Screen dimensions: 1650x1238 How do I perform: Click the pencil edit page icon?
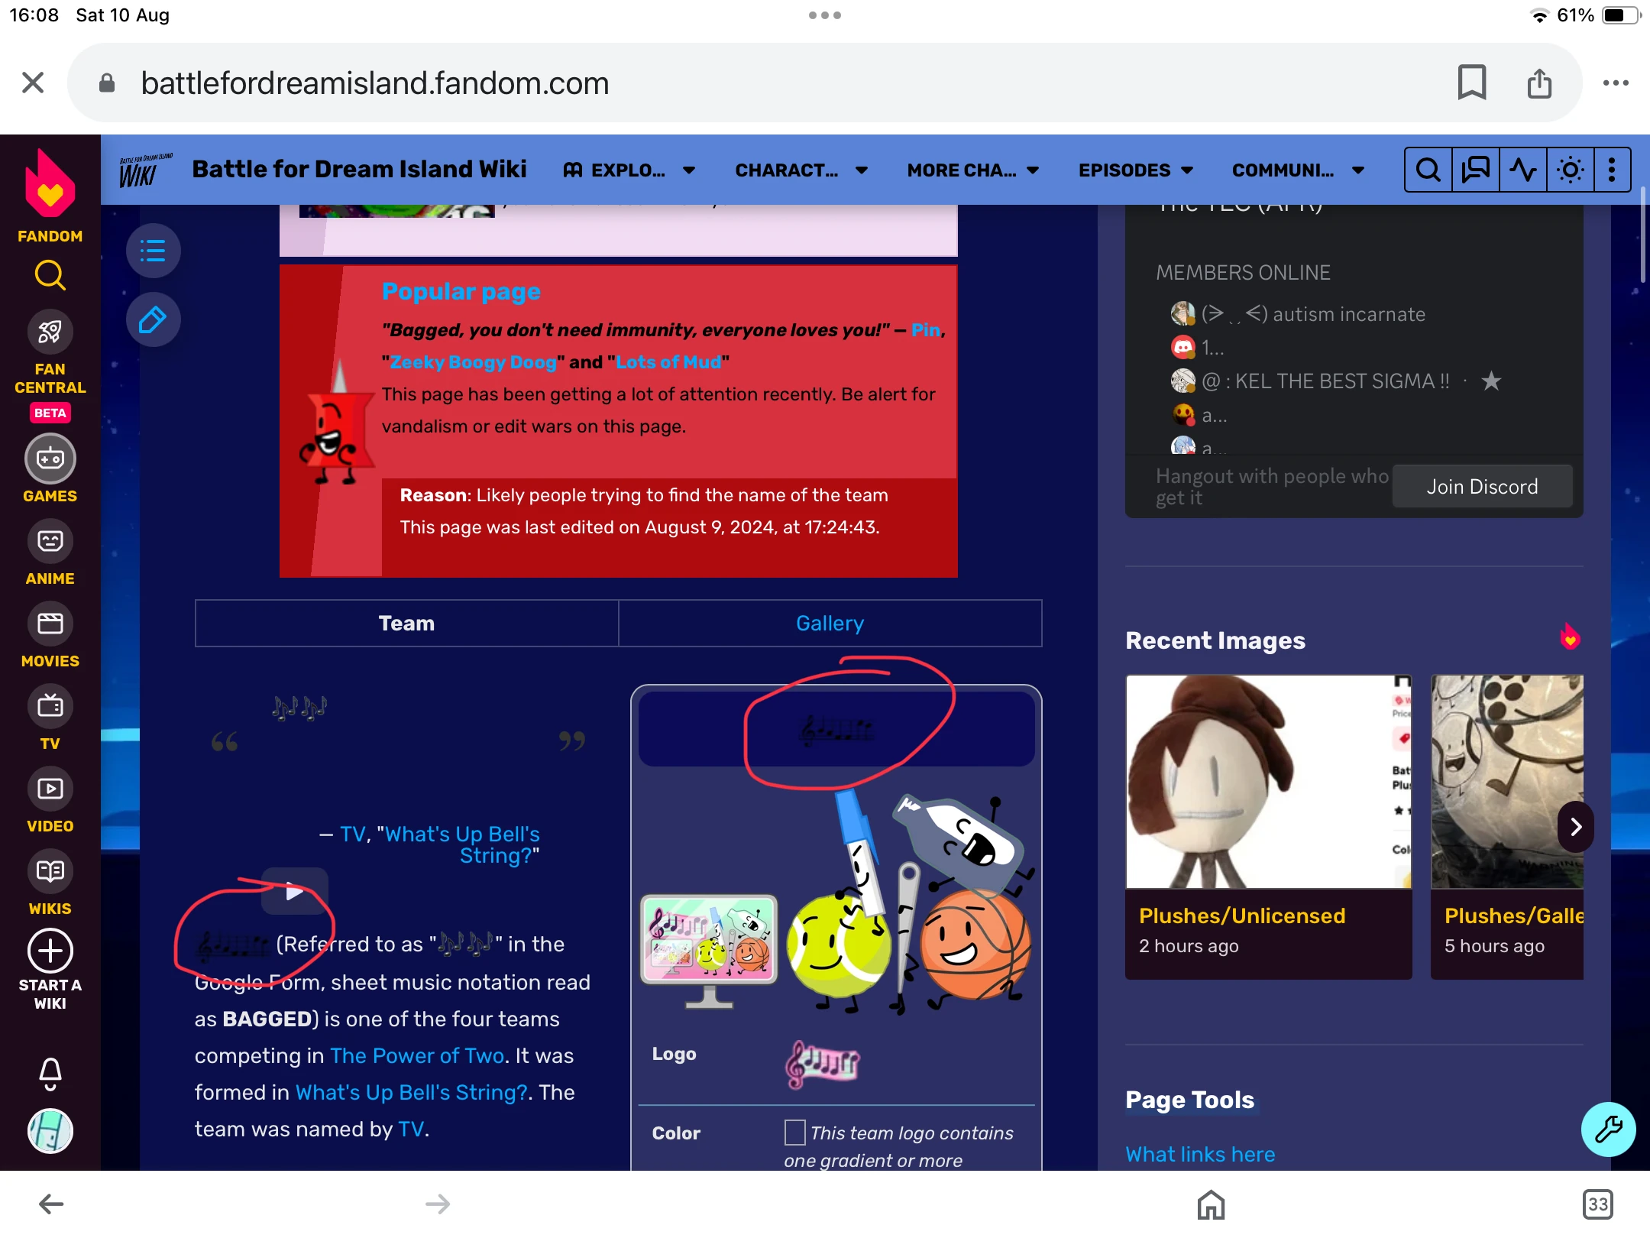tap(153, 319)
